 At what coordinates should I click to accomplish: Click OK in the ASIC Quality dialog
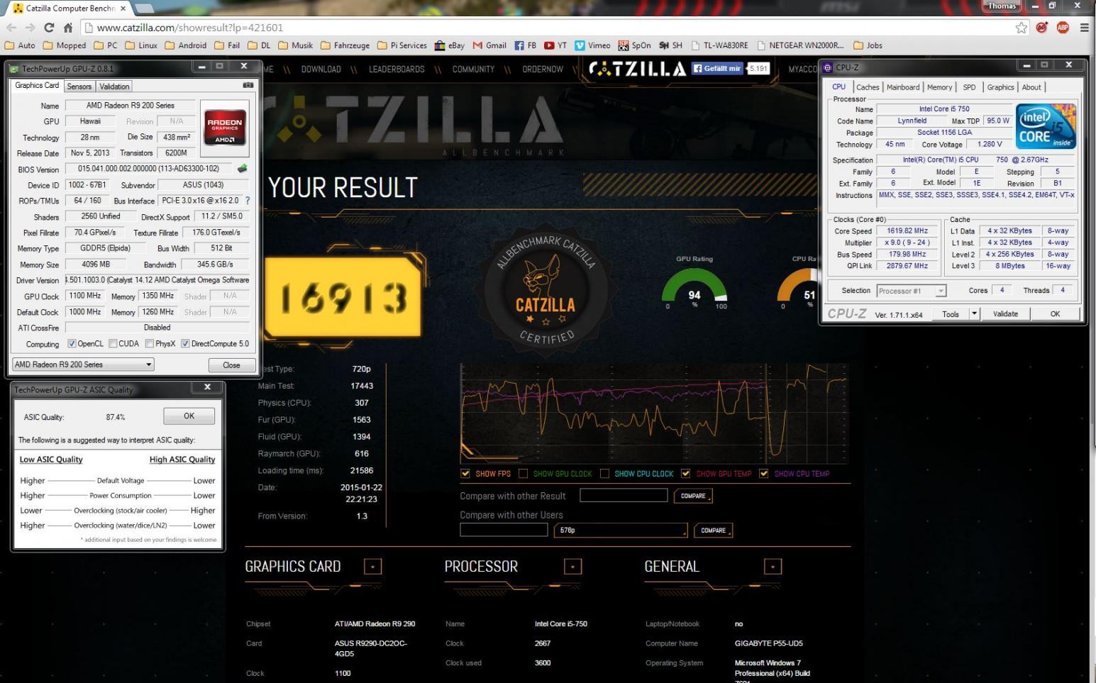tap(189, 416)
